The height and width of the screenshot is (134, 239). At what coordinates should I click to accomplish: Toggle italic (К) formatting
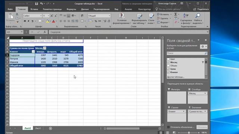point(28,21)
